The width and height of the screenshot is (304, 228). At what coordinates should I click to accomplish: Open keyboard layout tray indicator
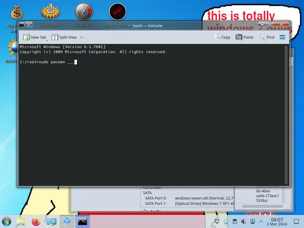[253, 221]
